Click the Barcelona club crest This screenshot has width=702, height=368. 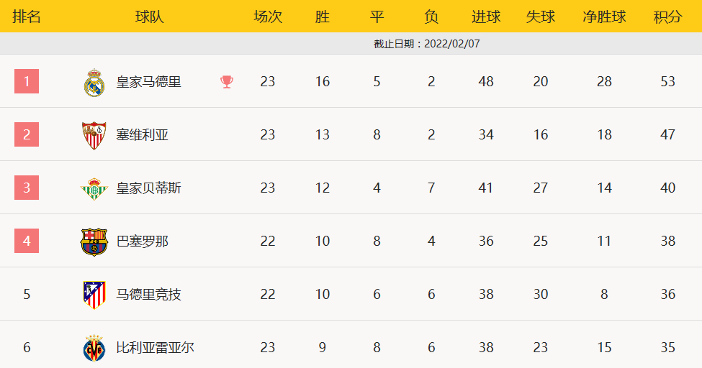click(94, 241)
